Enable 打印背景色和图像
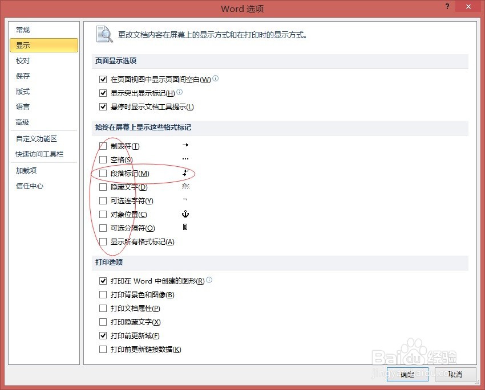This screenshot has width=485, height=390. pyautogui.click(x=103, y=295)
